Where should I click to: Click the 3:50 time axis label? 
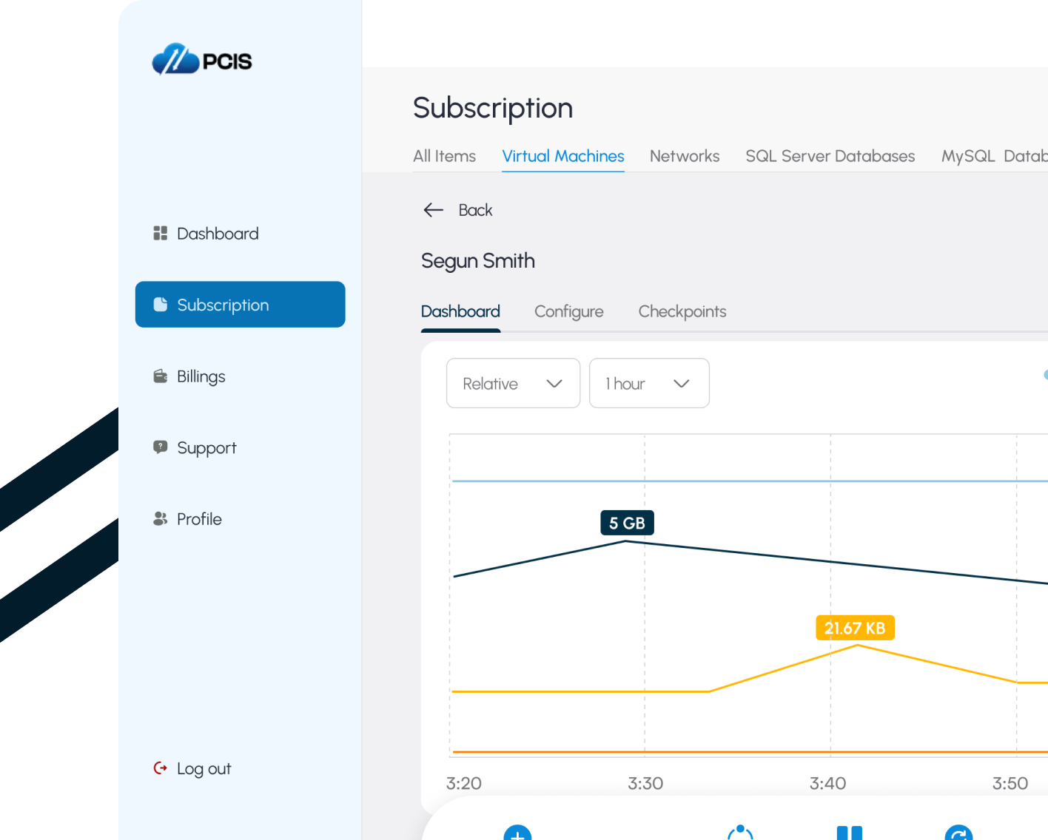click(x=1010, y=783)
